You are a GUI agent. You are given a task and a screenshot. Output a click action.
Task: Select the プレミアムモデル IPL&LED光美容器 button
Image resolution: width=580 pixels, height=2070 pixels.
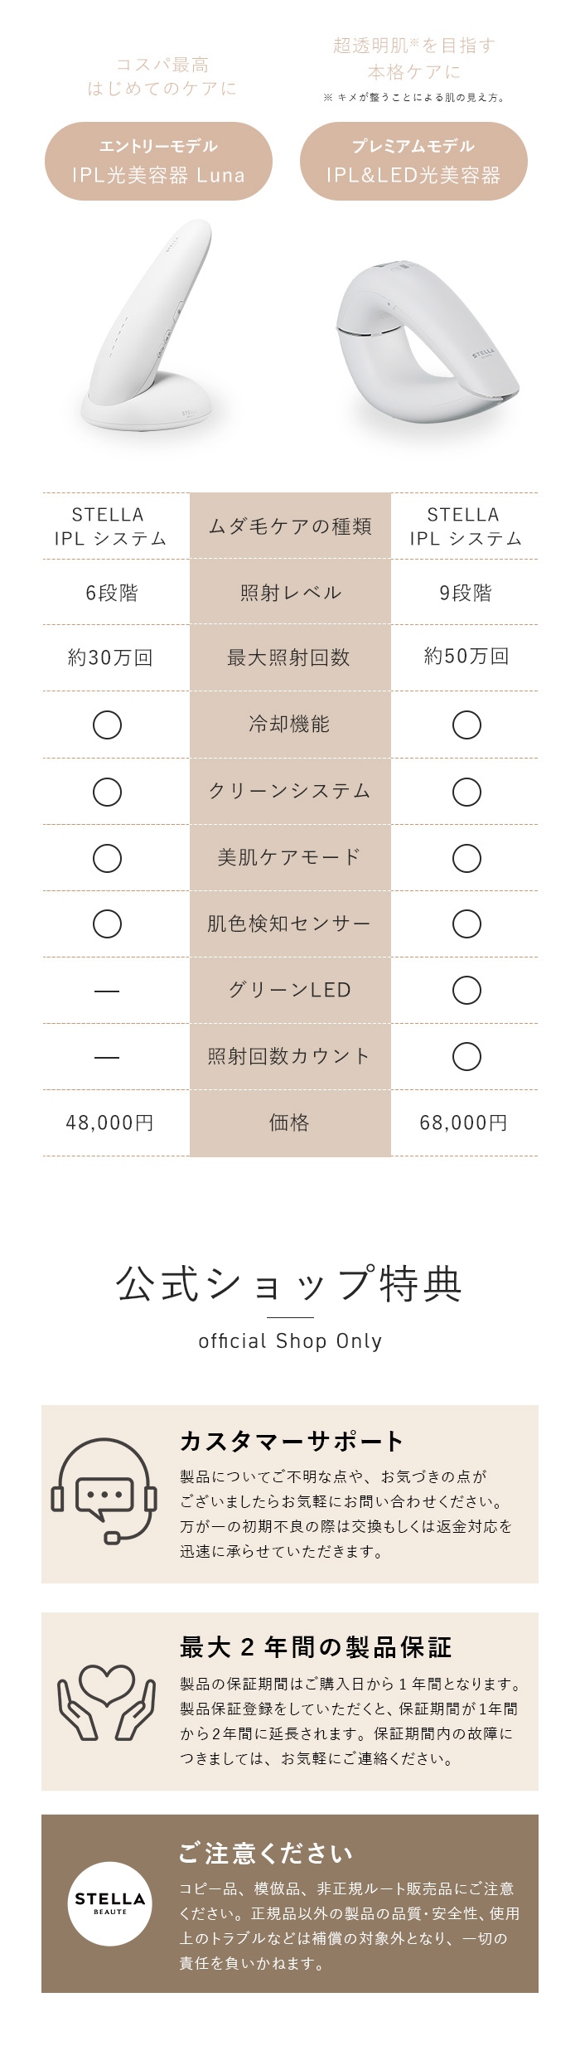click(413, 162)
